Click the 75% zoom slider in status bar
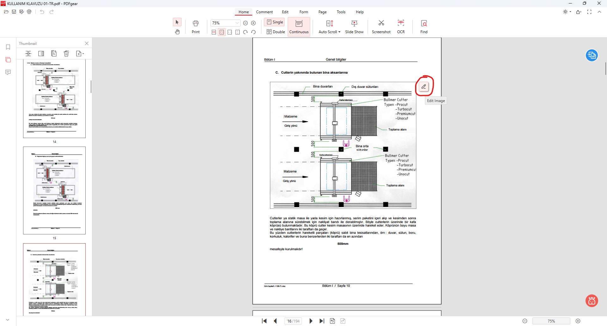The height and width of the screenshot is (326, 607). pyautogui.click(x=551, y=321)
